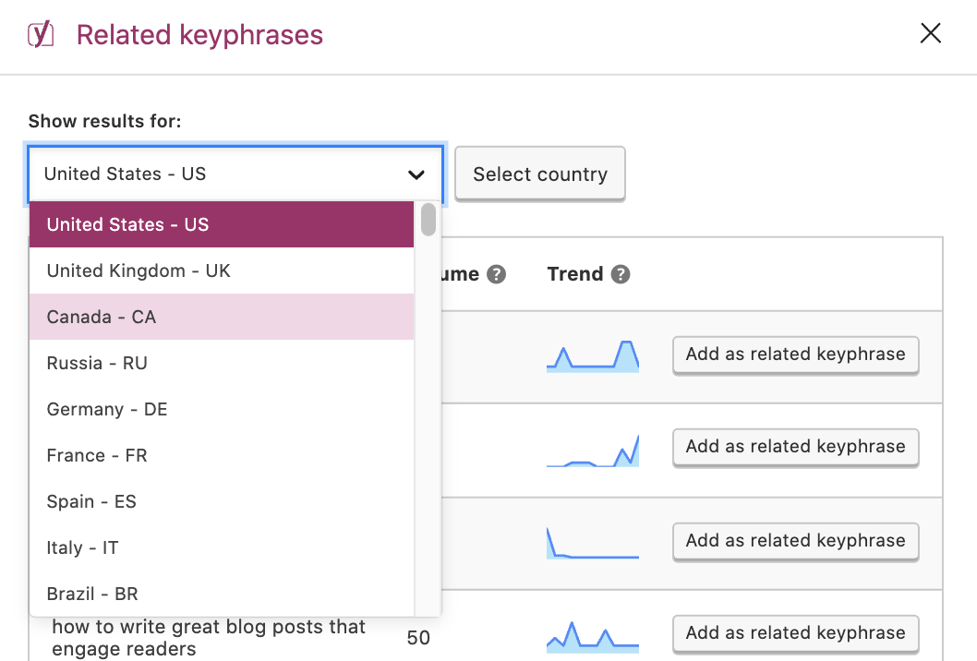The height and width of the screenshot is (661, 977).
Task: Select United Kingdom - UK from the list
Action: (138, 270)
